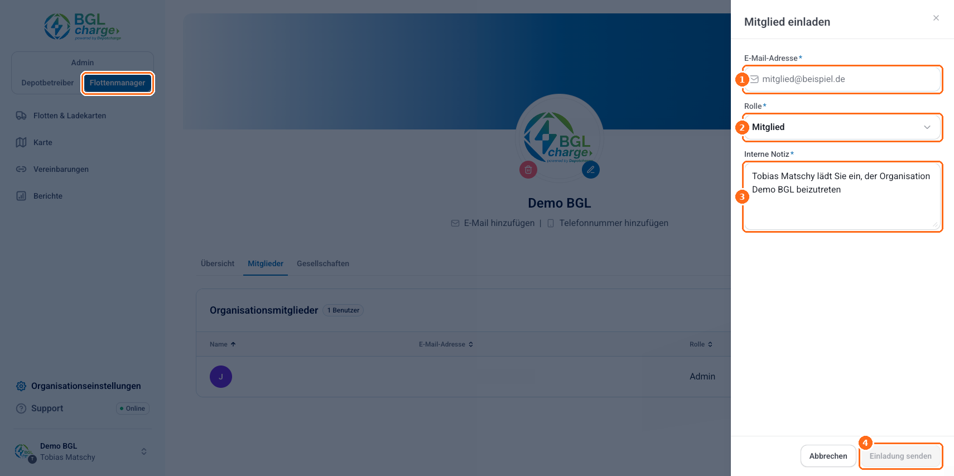Switch to Depotbetreiber mode

(x=47, y=83)
